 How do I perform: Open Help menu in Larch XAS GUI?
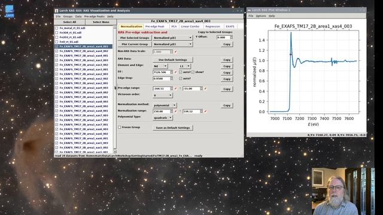coord(110,17)
